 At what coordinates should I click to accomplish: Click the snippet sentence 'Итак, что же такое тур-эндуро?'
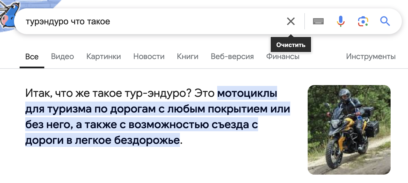pos(106,93)
